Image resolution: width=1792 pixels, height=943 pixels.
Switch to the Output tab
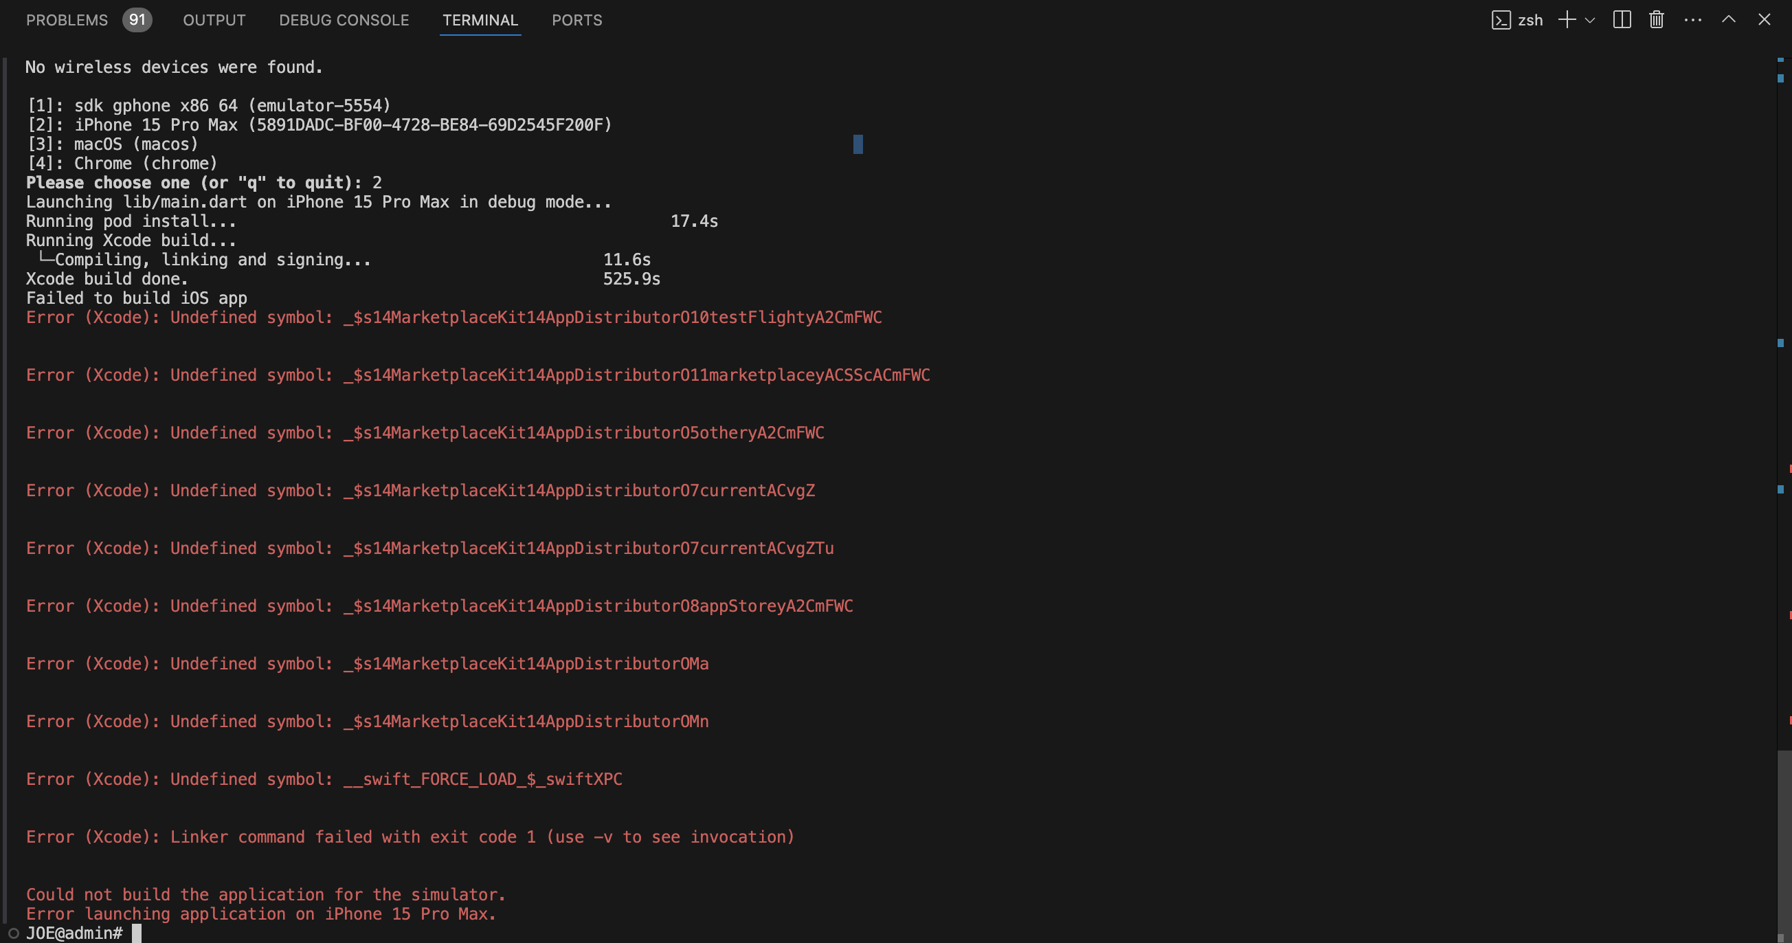click(x=214, y=20)
